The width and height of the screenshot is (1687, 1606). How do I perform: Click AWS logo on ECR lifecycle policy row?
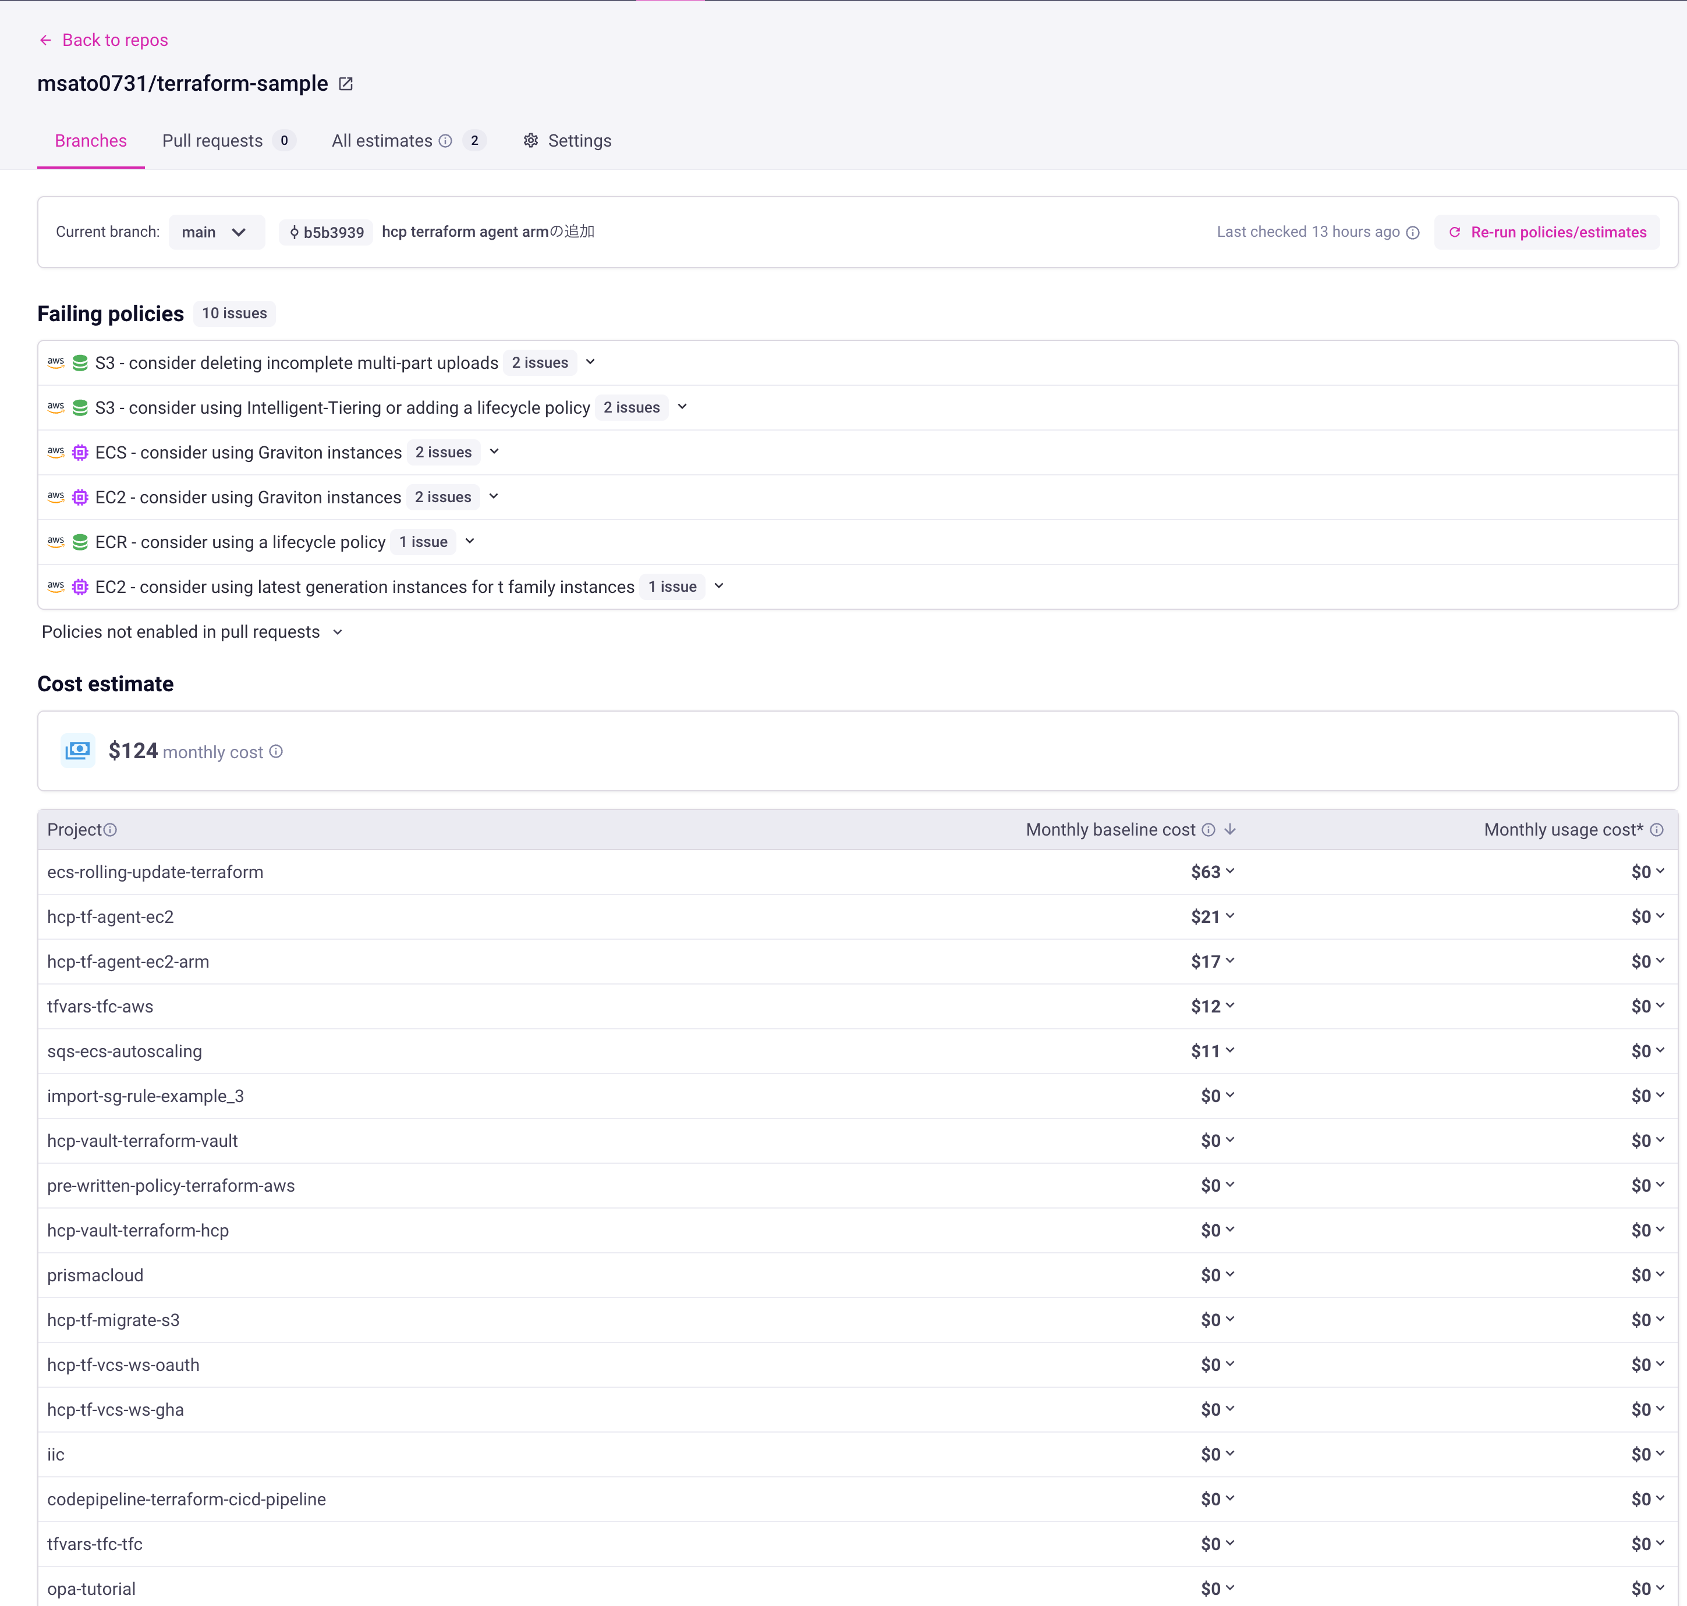[56, 543]
